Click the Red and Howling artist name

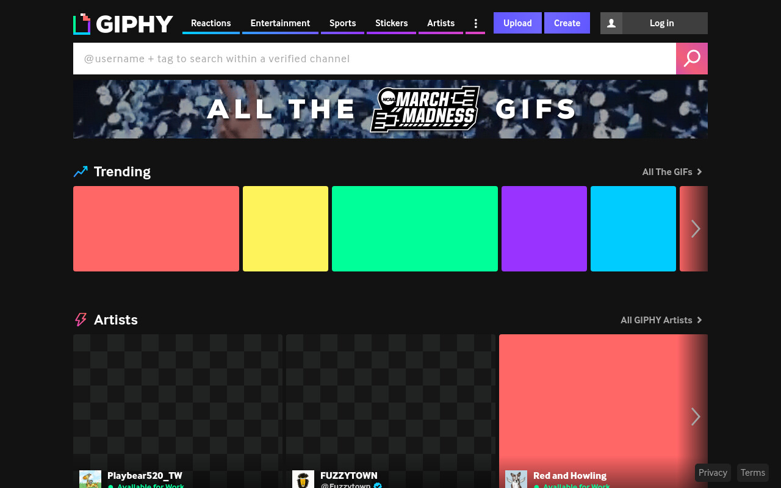tap(570, 476)
